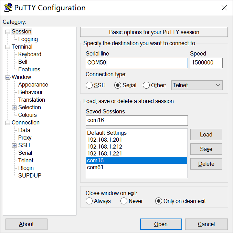Open the Logging category
This screenshot has height=233, width=233.
tap(28, 39)
